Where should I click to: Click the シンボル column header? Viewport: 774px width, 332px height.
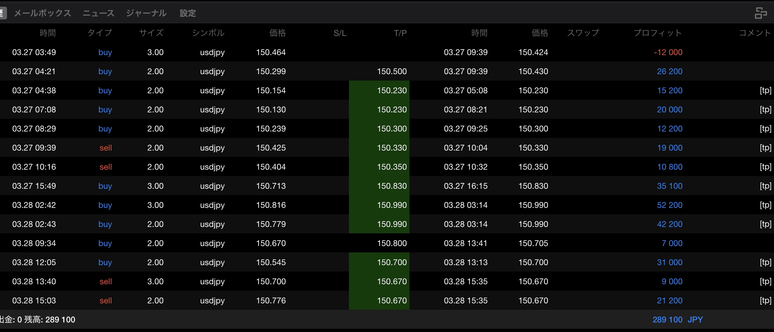(208, 33)
